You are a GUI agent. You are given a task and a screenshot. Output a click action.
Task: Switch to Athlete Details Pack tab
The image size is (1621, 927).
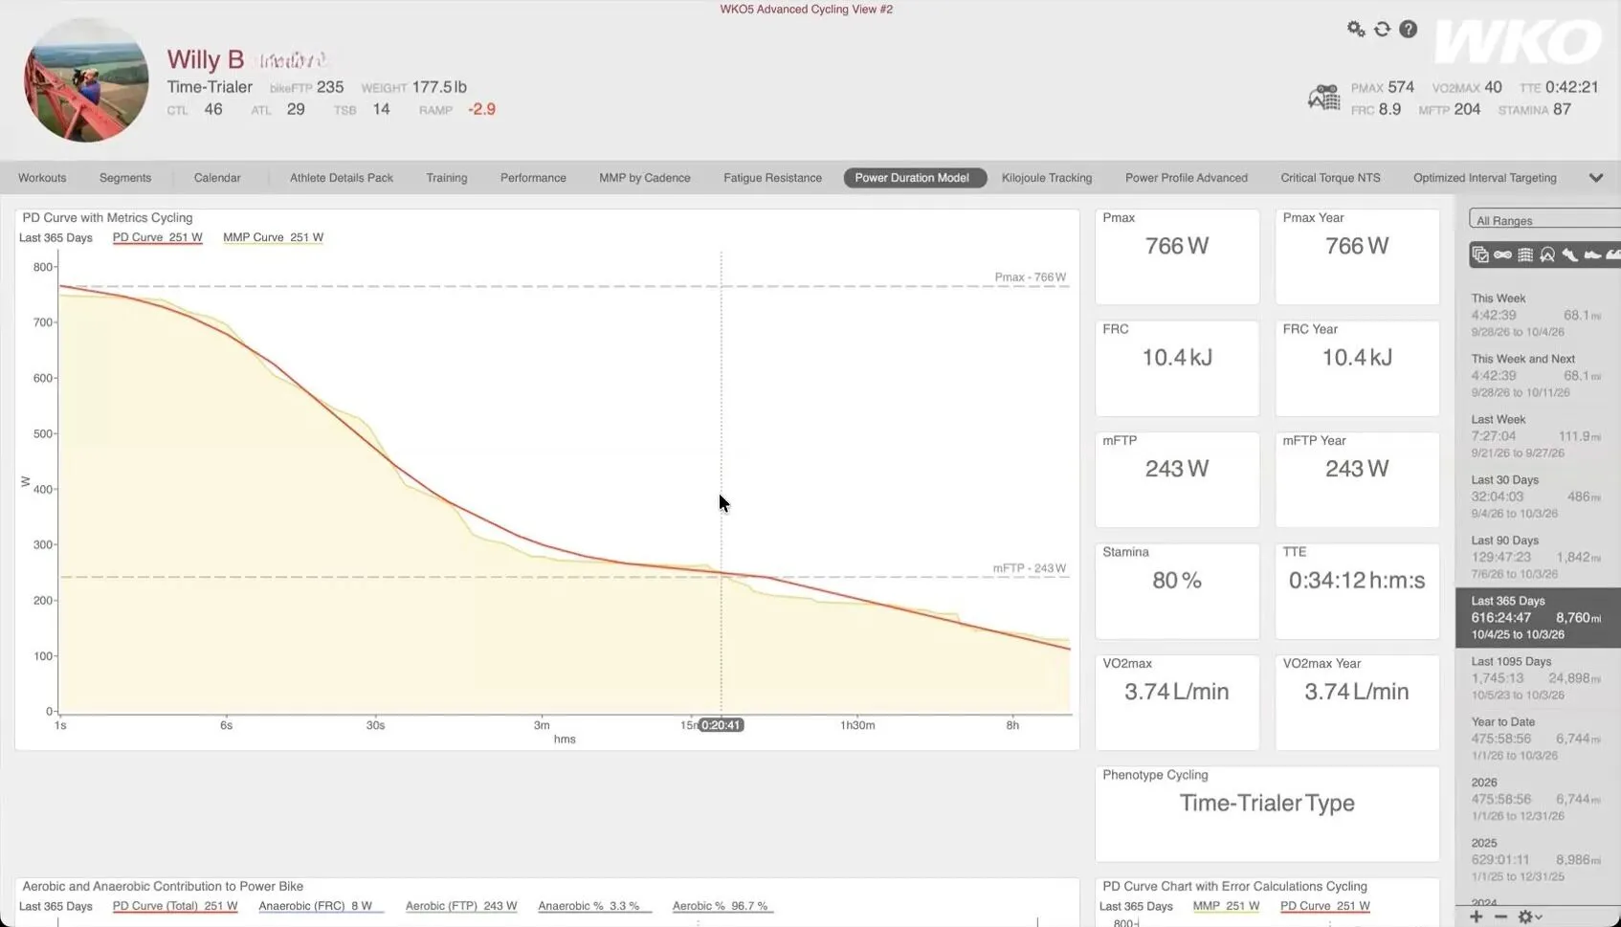tap(342, 178)
